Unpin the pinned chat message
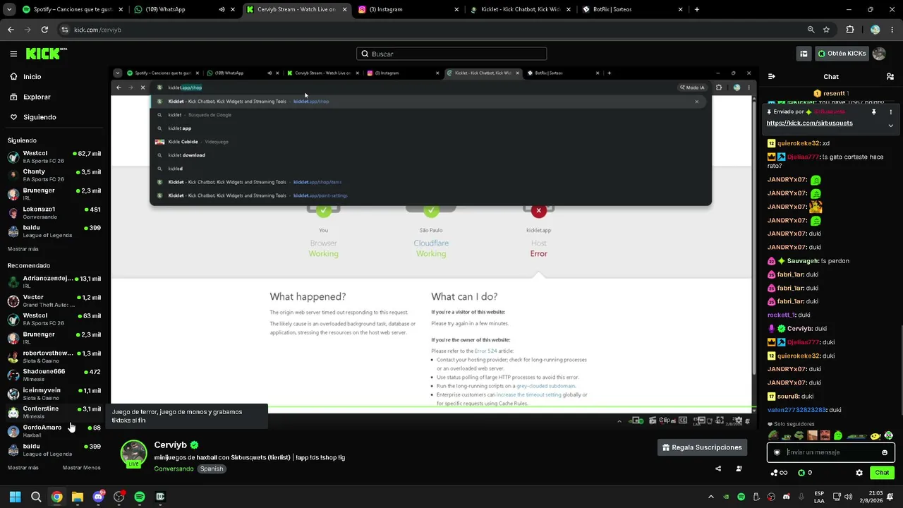Screen dimensions: 903x508 click(873, 111)
